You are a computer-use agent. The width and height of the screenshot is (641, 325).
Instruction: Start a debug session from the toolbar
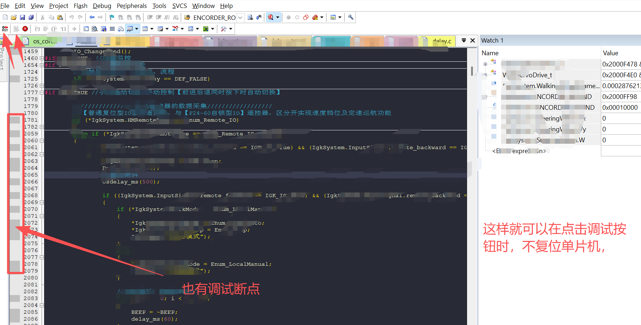point(270,17)
